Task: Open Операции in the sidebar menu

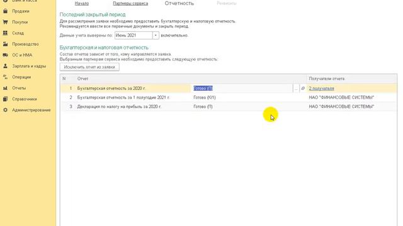Action: click(x=21, y=77)
